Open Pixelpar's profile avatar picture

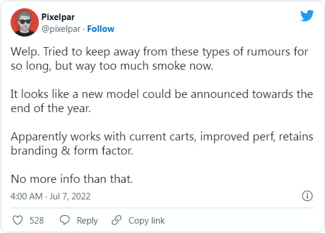click(x=25, y=22)
